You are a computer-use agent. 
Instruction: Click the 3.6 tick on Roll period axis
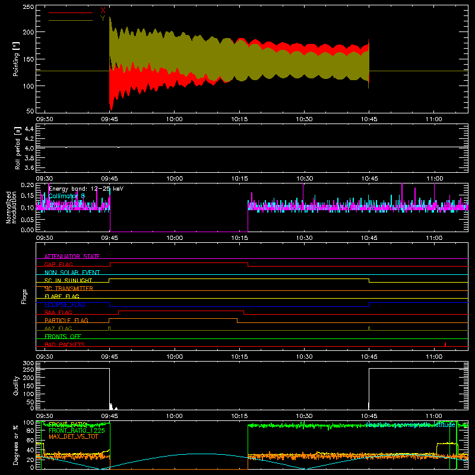pos(29,167)
